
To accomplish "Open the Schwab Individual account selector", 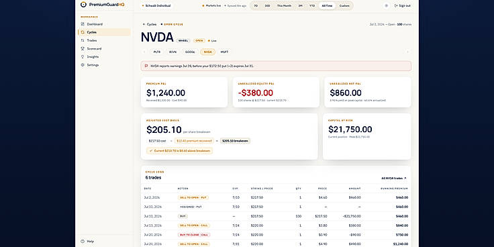I will (156, 5).
